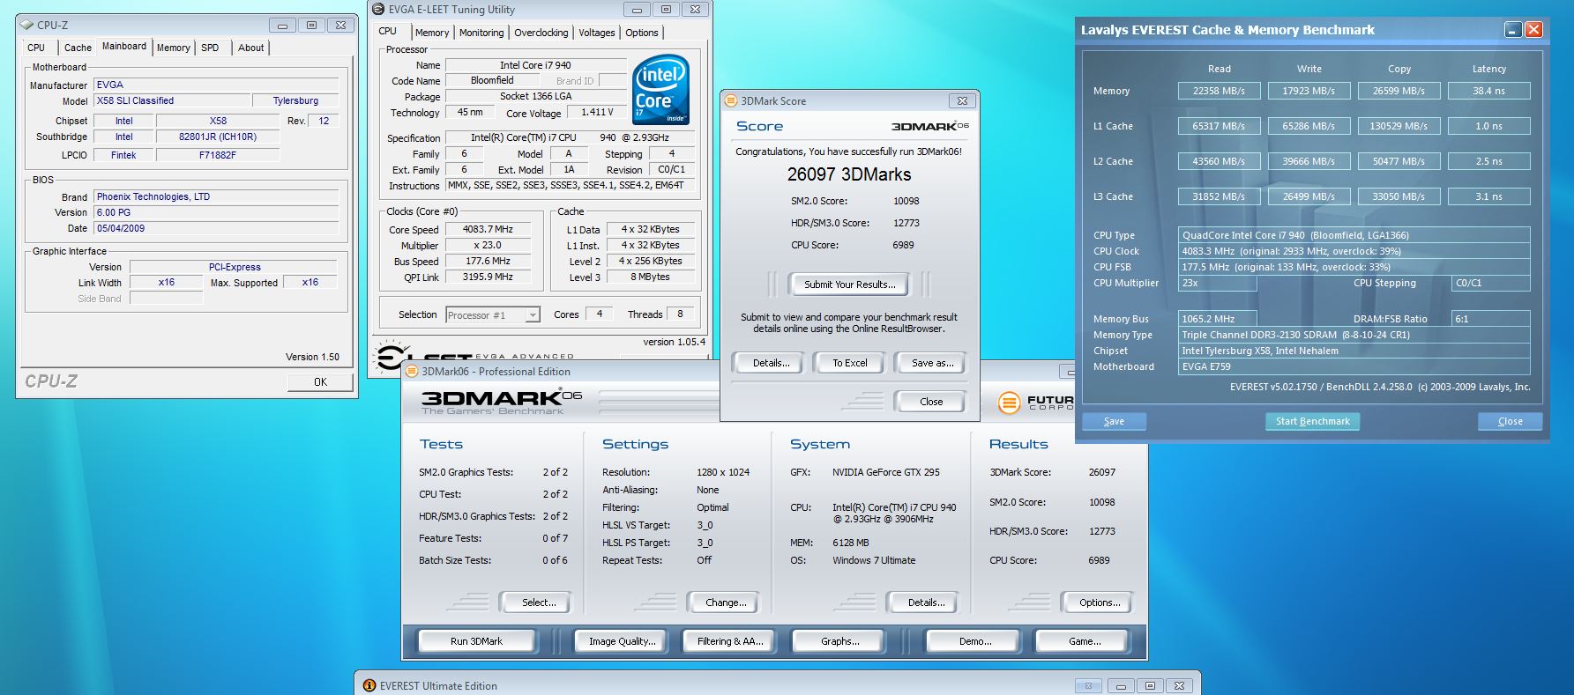Viewport: 1574px width, 695px height.
Task: Click the Intel chipset field in CPU-Z
Action: click(x=123, y=122)
